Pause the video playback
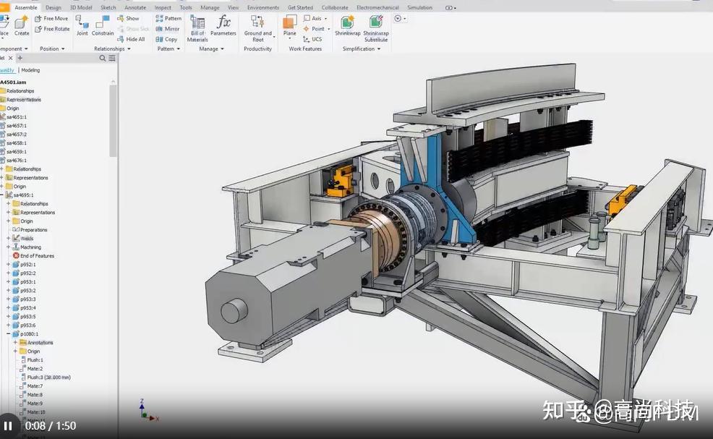Viewport: 713px width, 439px height. 8,426
